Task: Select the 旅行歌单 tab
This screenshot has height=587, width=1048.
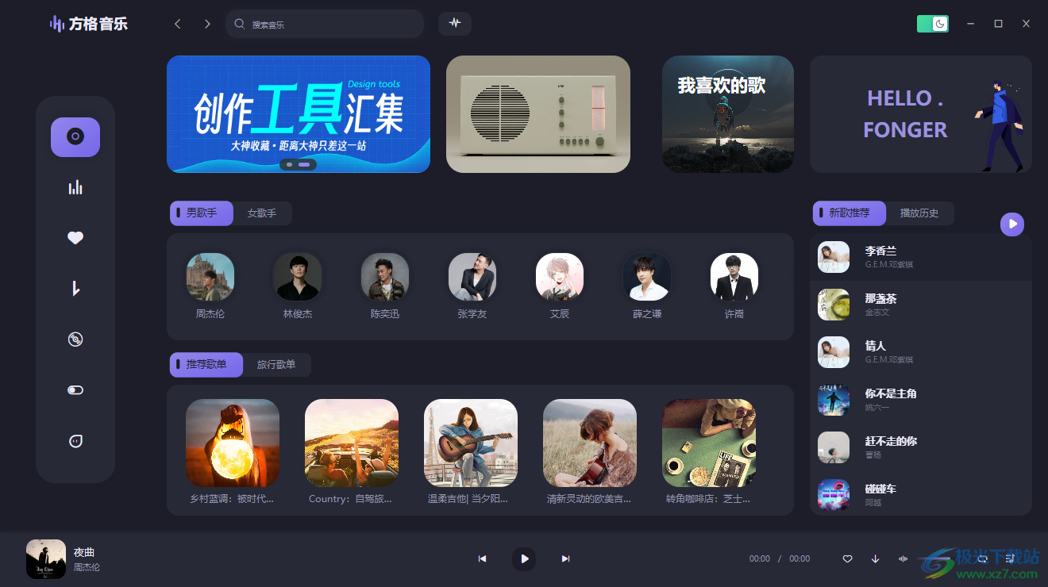Action: [276, 365]
